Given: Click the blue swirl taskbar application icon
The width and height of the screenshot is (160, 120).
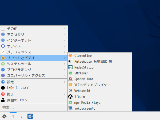Looking at the screenshot, I should click(x=30, y=116).
